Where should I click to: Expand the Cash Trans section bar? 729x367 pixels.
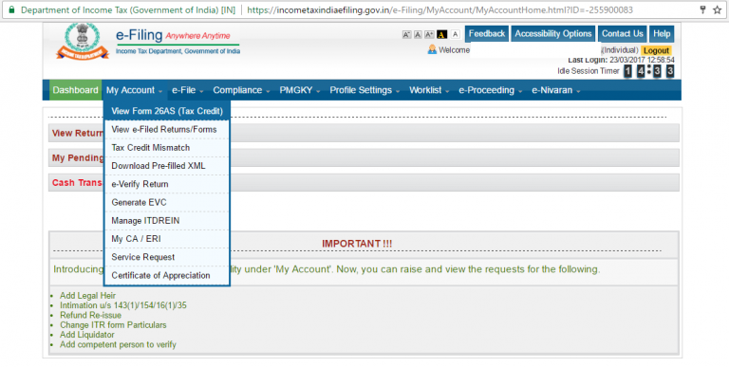[364, 183]
